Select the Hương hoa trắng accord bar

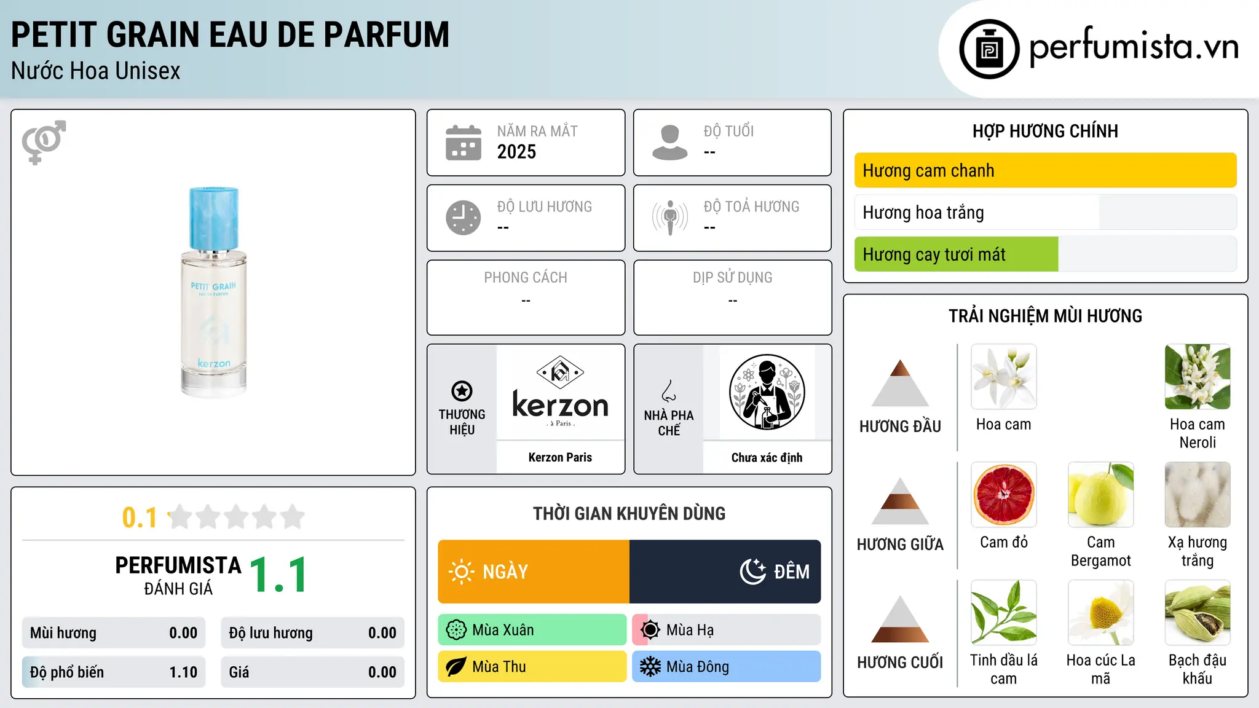point(1045,212)
